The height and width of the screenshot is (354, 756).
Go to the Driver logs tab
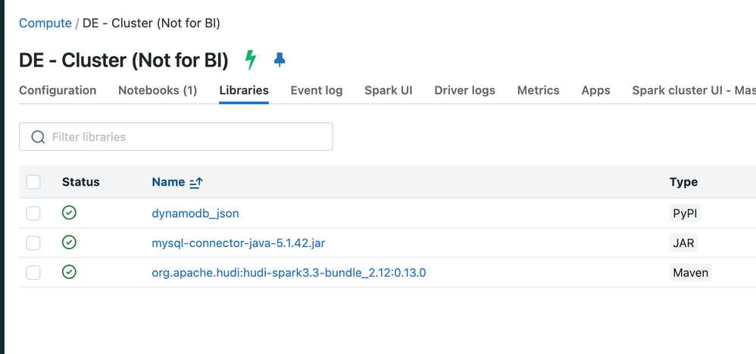pyautogui.click(x=464, y=90)
